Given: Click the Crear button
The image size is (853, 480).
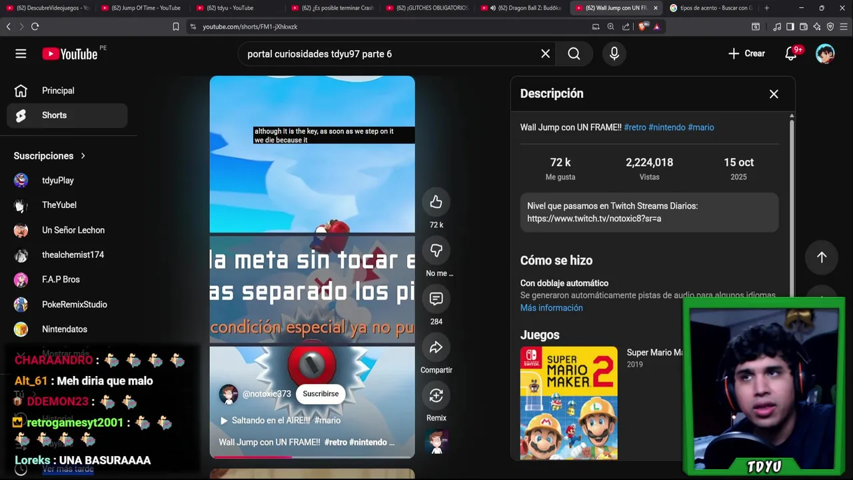Looking at the screenshot, I should pos(746,54).
